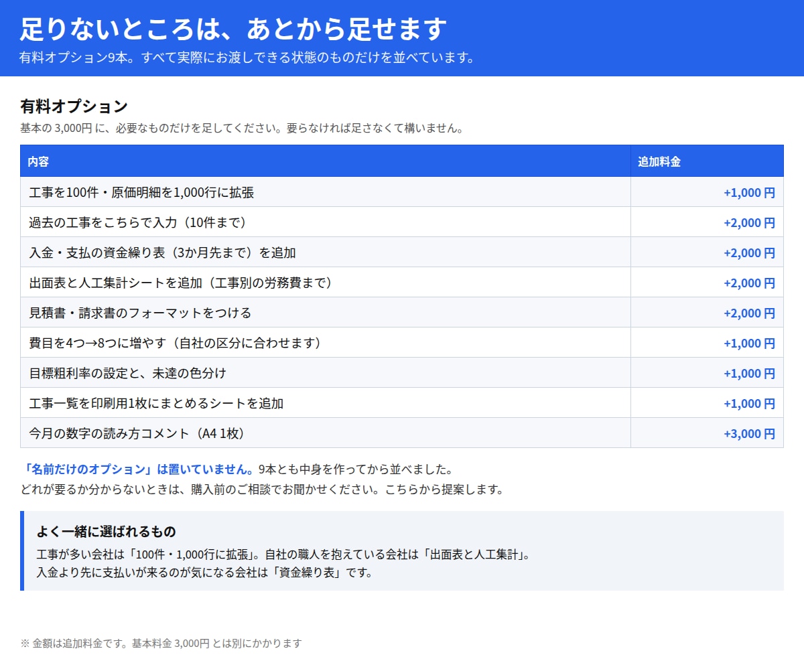Image resolution: width=804 pixels, height=663 pixels.
Task: Click the +1,000円 price for 目標粗利率 row
Action: (749, 374)
